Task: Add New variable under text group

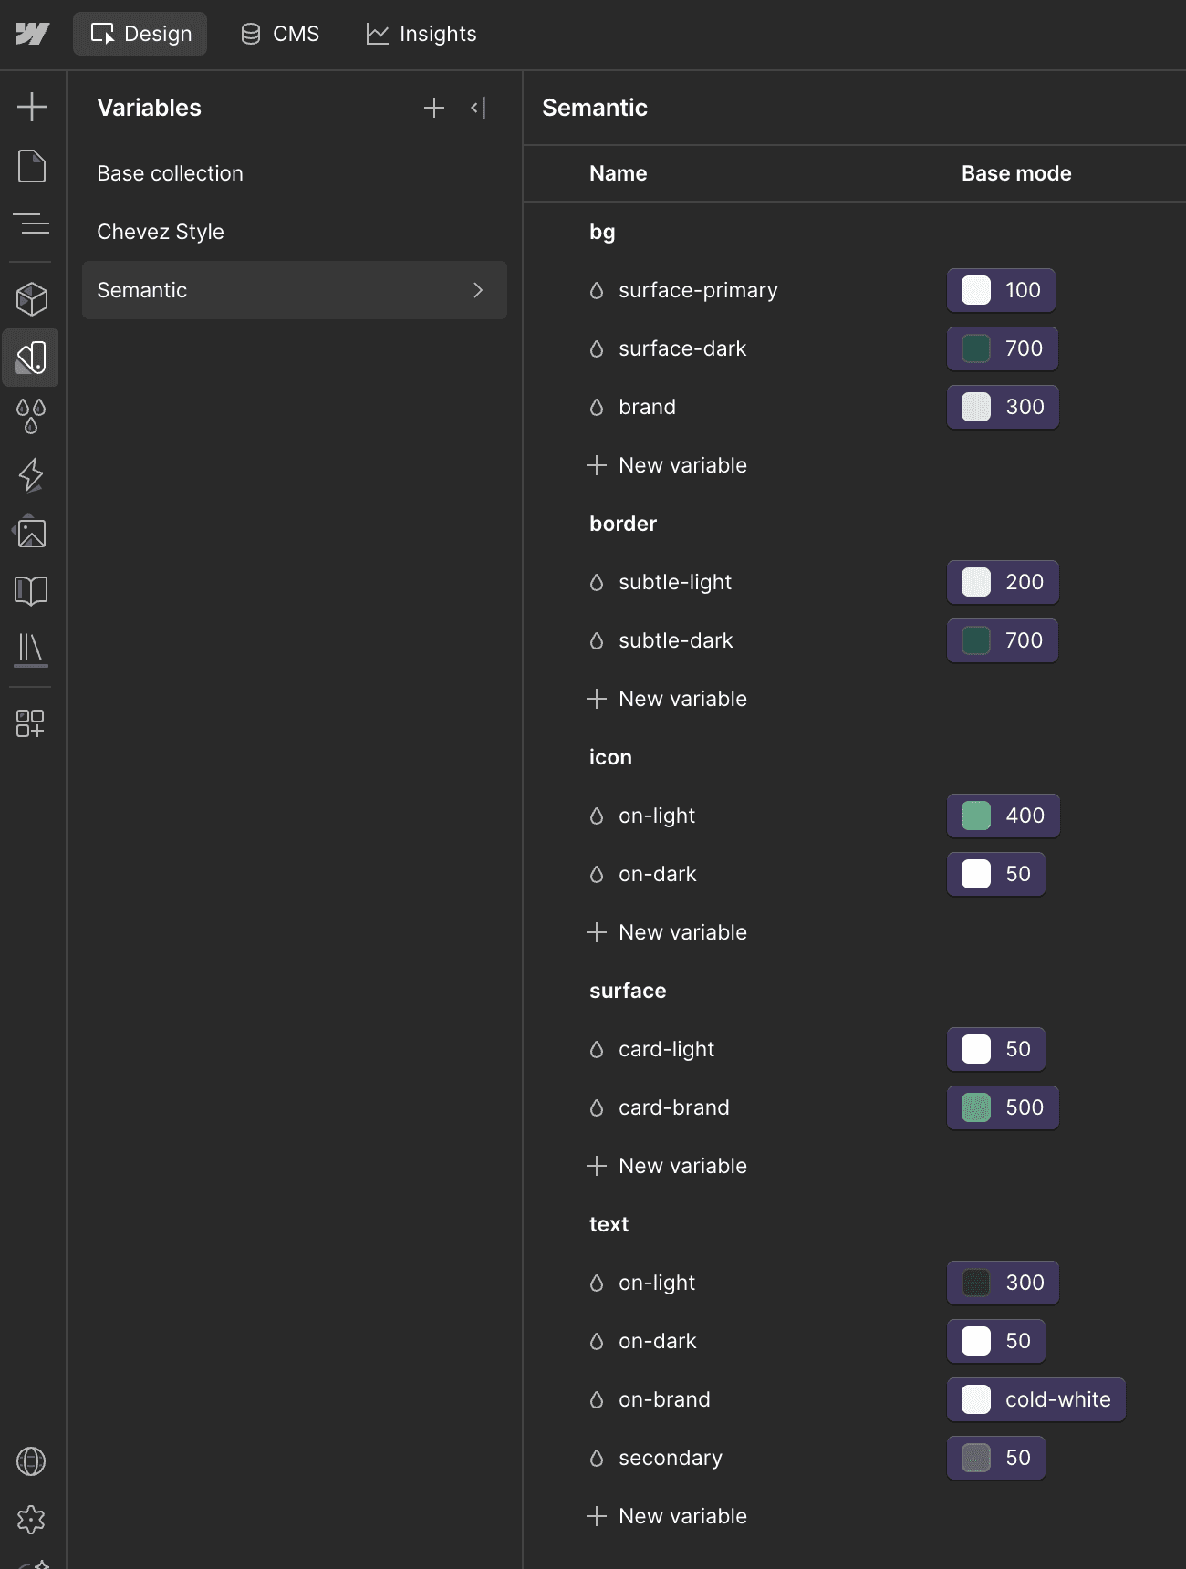Action: [667, 1516]
